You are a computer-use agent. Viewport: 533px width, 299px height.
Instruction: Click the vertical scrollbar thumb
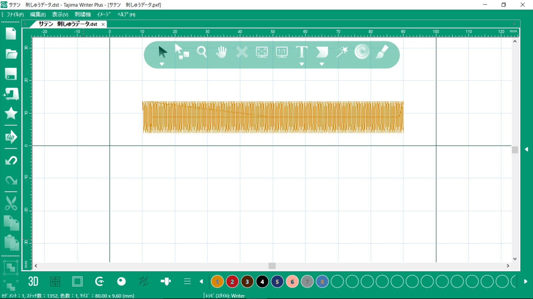click(x=515, y=150)
